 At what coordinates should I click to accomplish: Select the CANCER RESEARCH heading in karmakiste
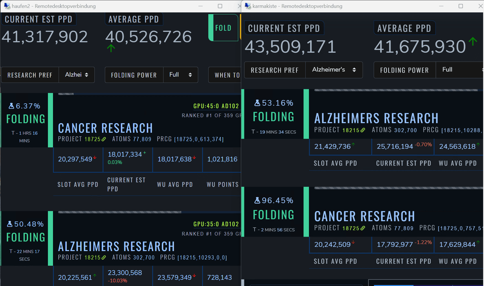point(364,216)
